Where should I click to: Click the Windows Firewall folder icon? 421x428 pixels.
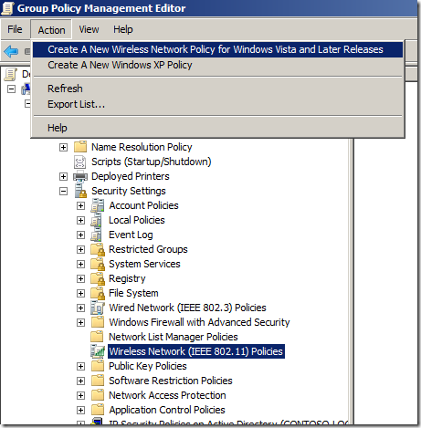pyautogui.click(x=98, y=322)
